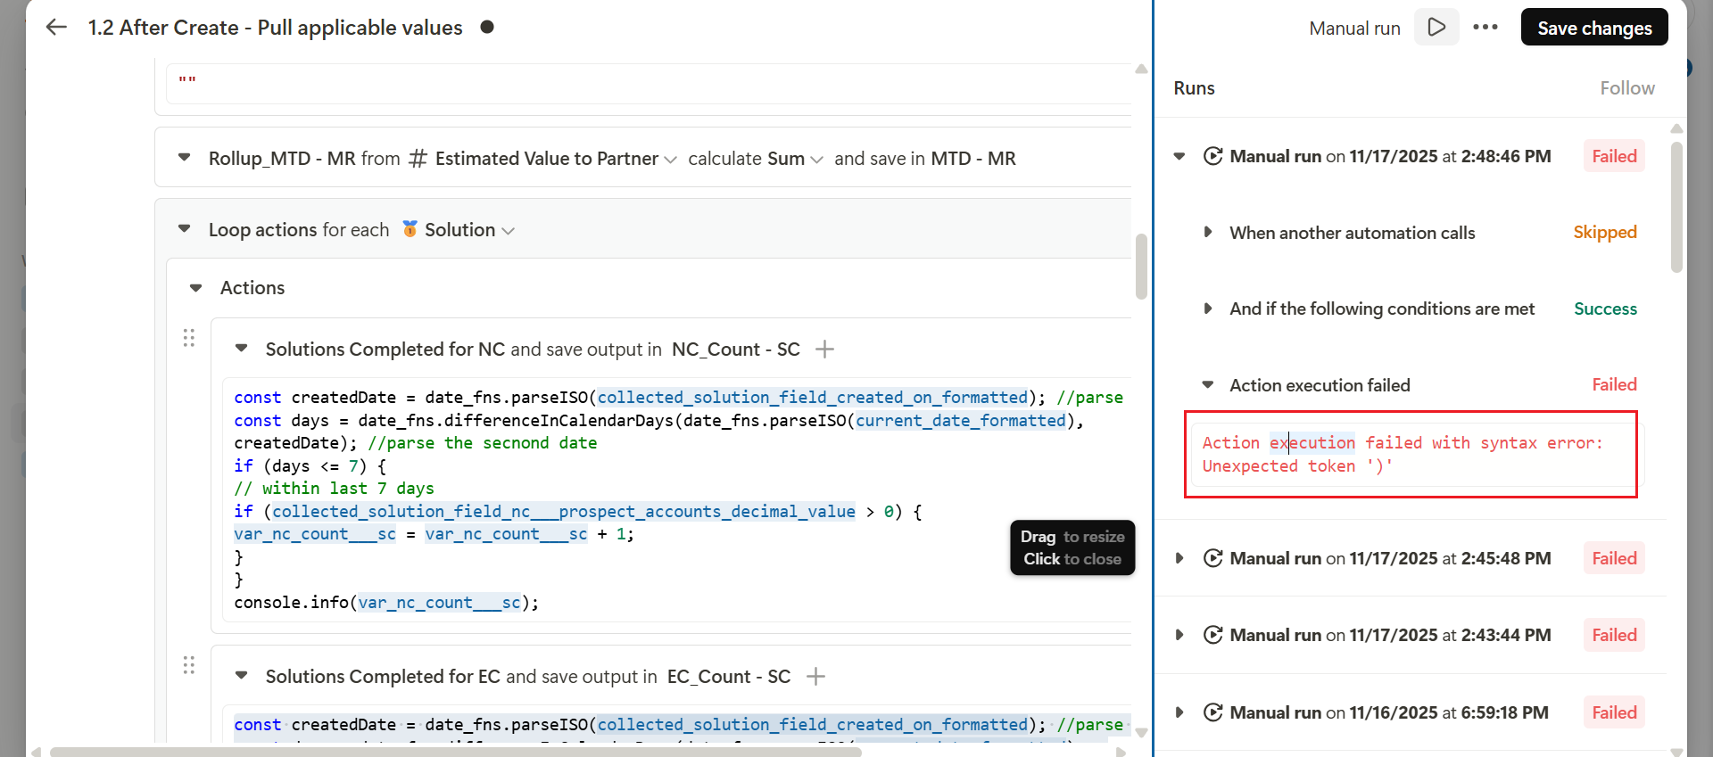Open Estimated Value to Partner dropdown

670,160
